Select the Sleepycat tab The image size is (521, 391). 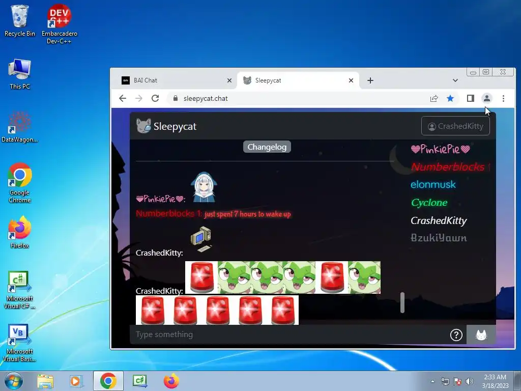pos(298,80)
